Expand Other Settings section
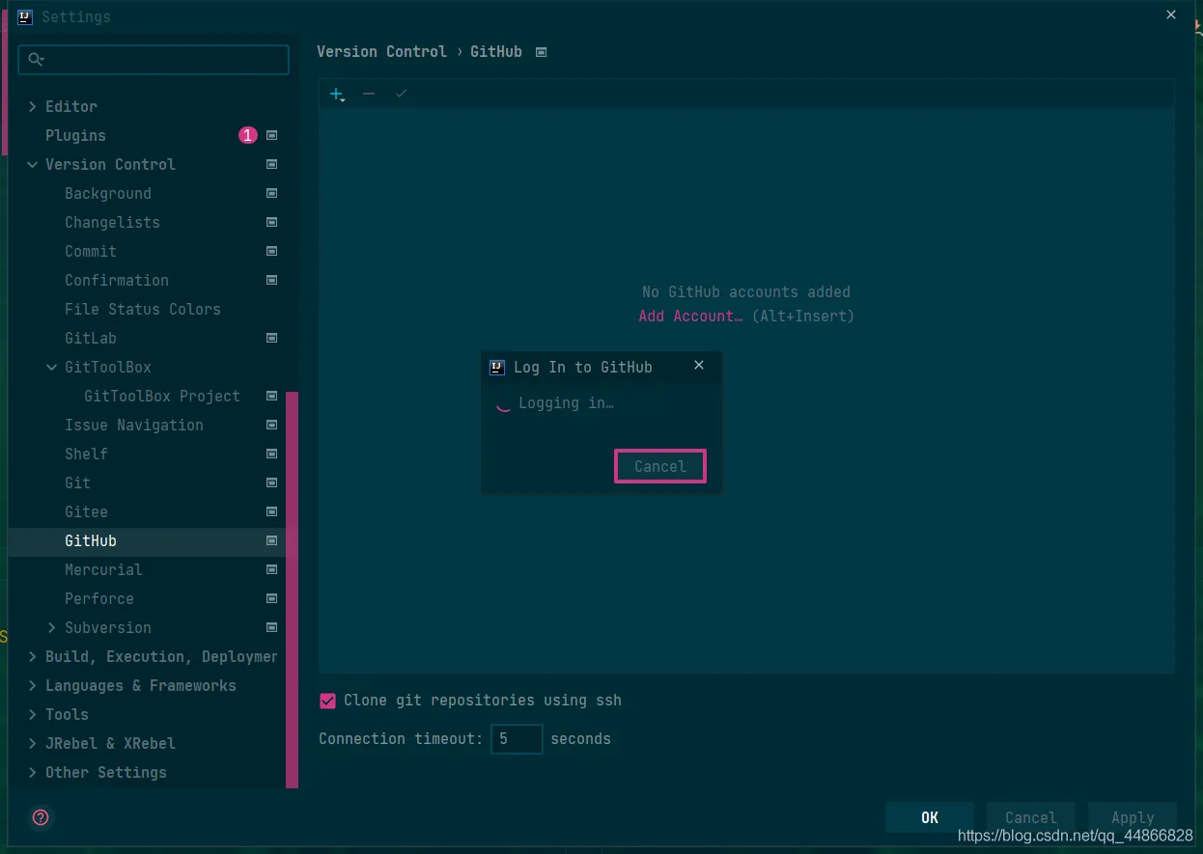 (x=33, y=772)
